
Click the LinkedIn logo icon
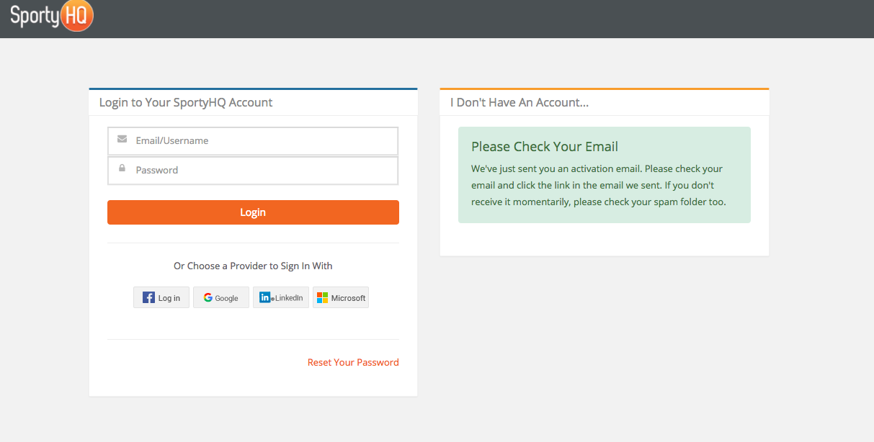pyautogui.click(x=266, y=297)
